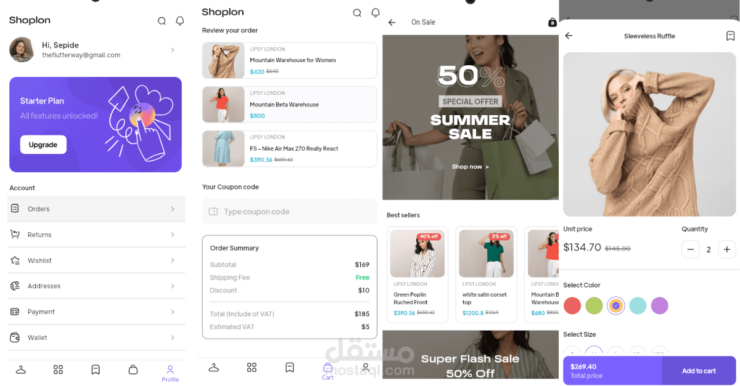Expand the Orders row chevron
Viewport: 740px width, 386px height.
click(173, 209)
